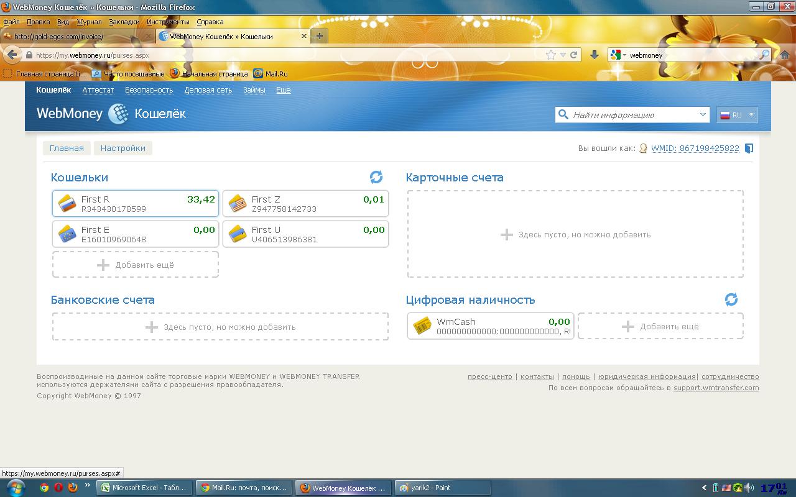Reload the page in Firefox
This screenshot has width=796, height=497.
[x=574, y=55]
